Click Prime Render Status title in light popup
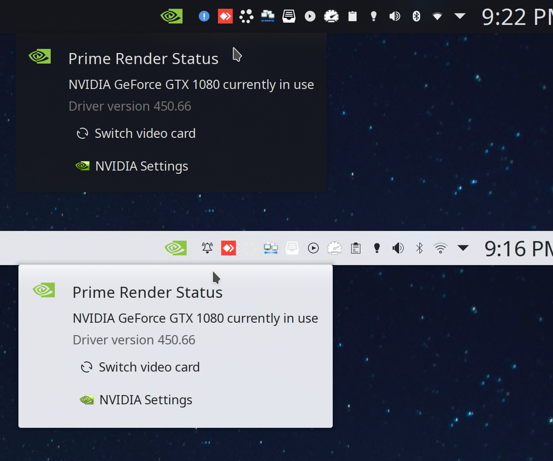The width and height of the screenshot is (553, 461). pyautogui.click(x=147, y=293)
